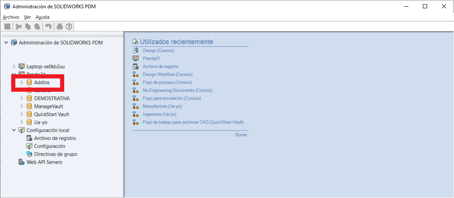Screen dimensions: 454x198
Task: Select Directivas de grupo in the tree
Action: [56, 154]
